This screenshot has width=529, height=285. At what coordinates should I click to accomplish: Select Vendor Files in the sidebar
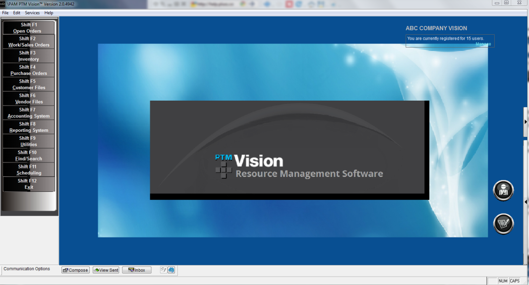tap(29, 99)
